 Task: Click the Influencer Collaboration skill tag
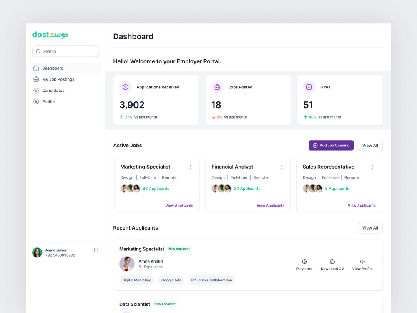coord(211,280)
